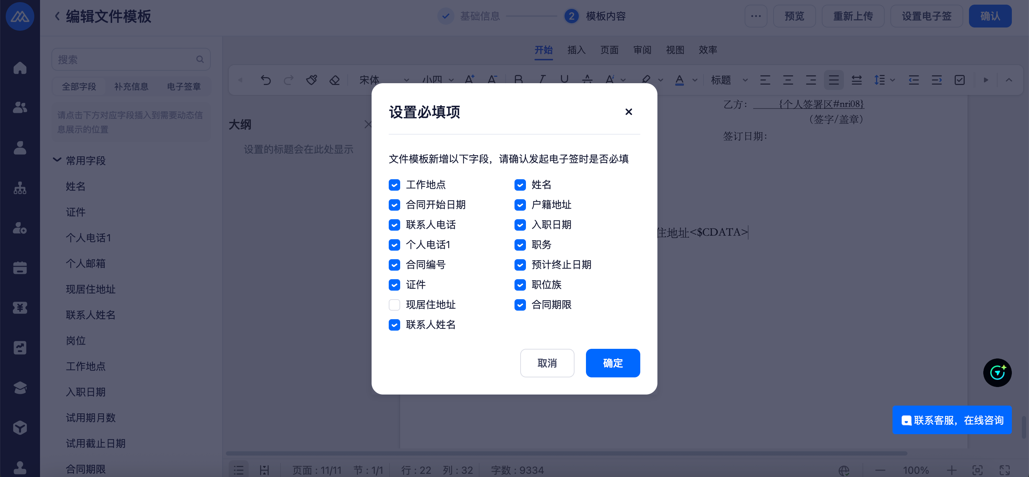The width and height of the screenshot is (1029, 477).
Task: Open the floating AI assistant icon
Action: click(x=997, y=373)
